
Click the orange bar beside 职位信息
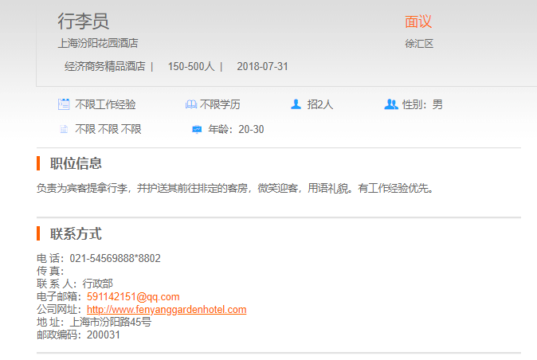click(38, 163)
